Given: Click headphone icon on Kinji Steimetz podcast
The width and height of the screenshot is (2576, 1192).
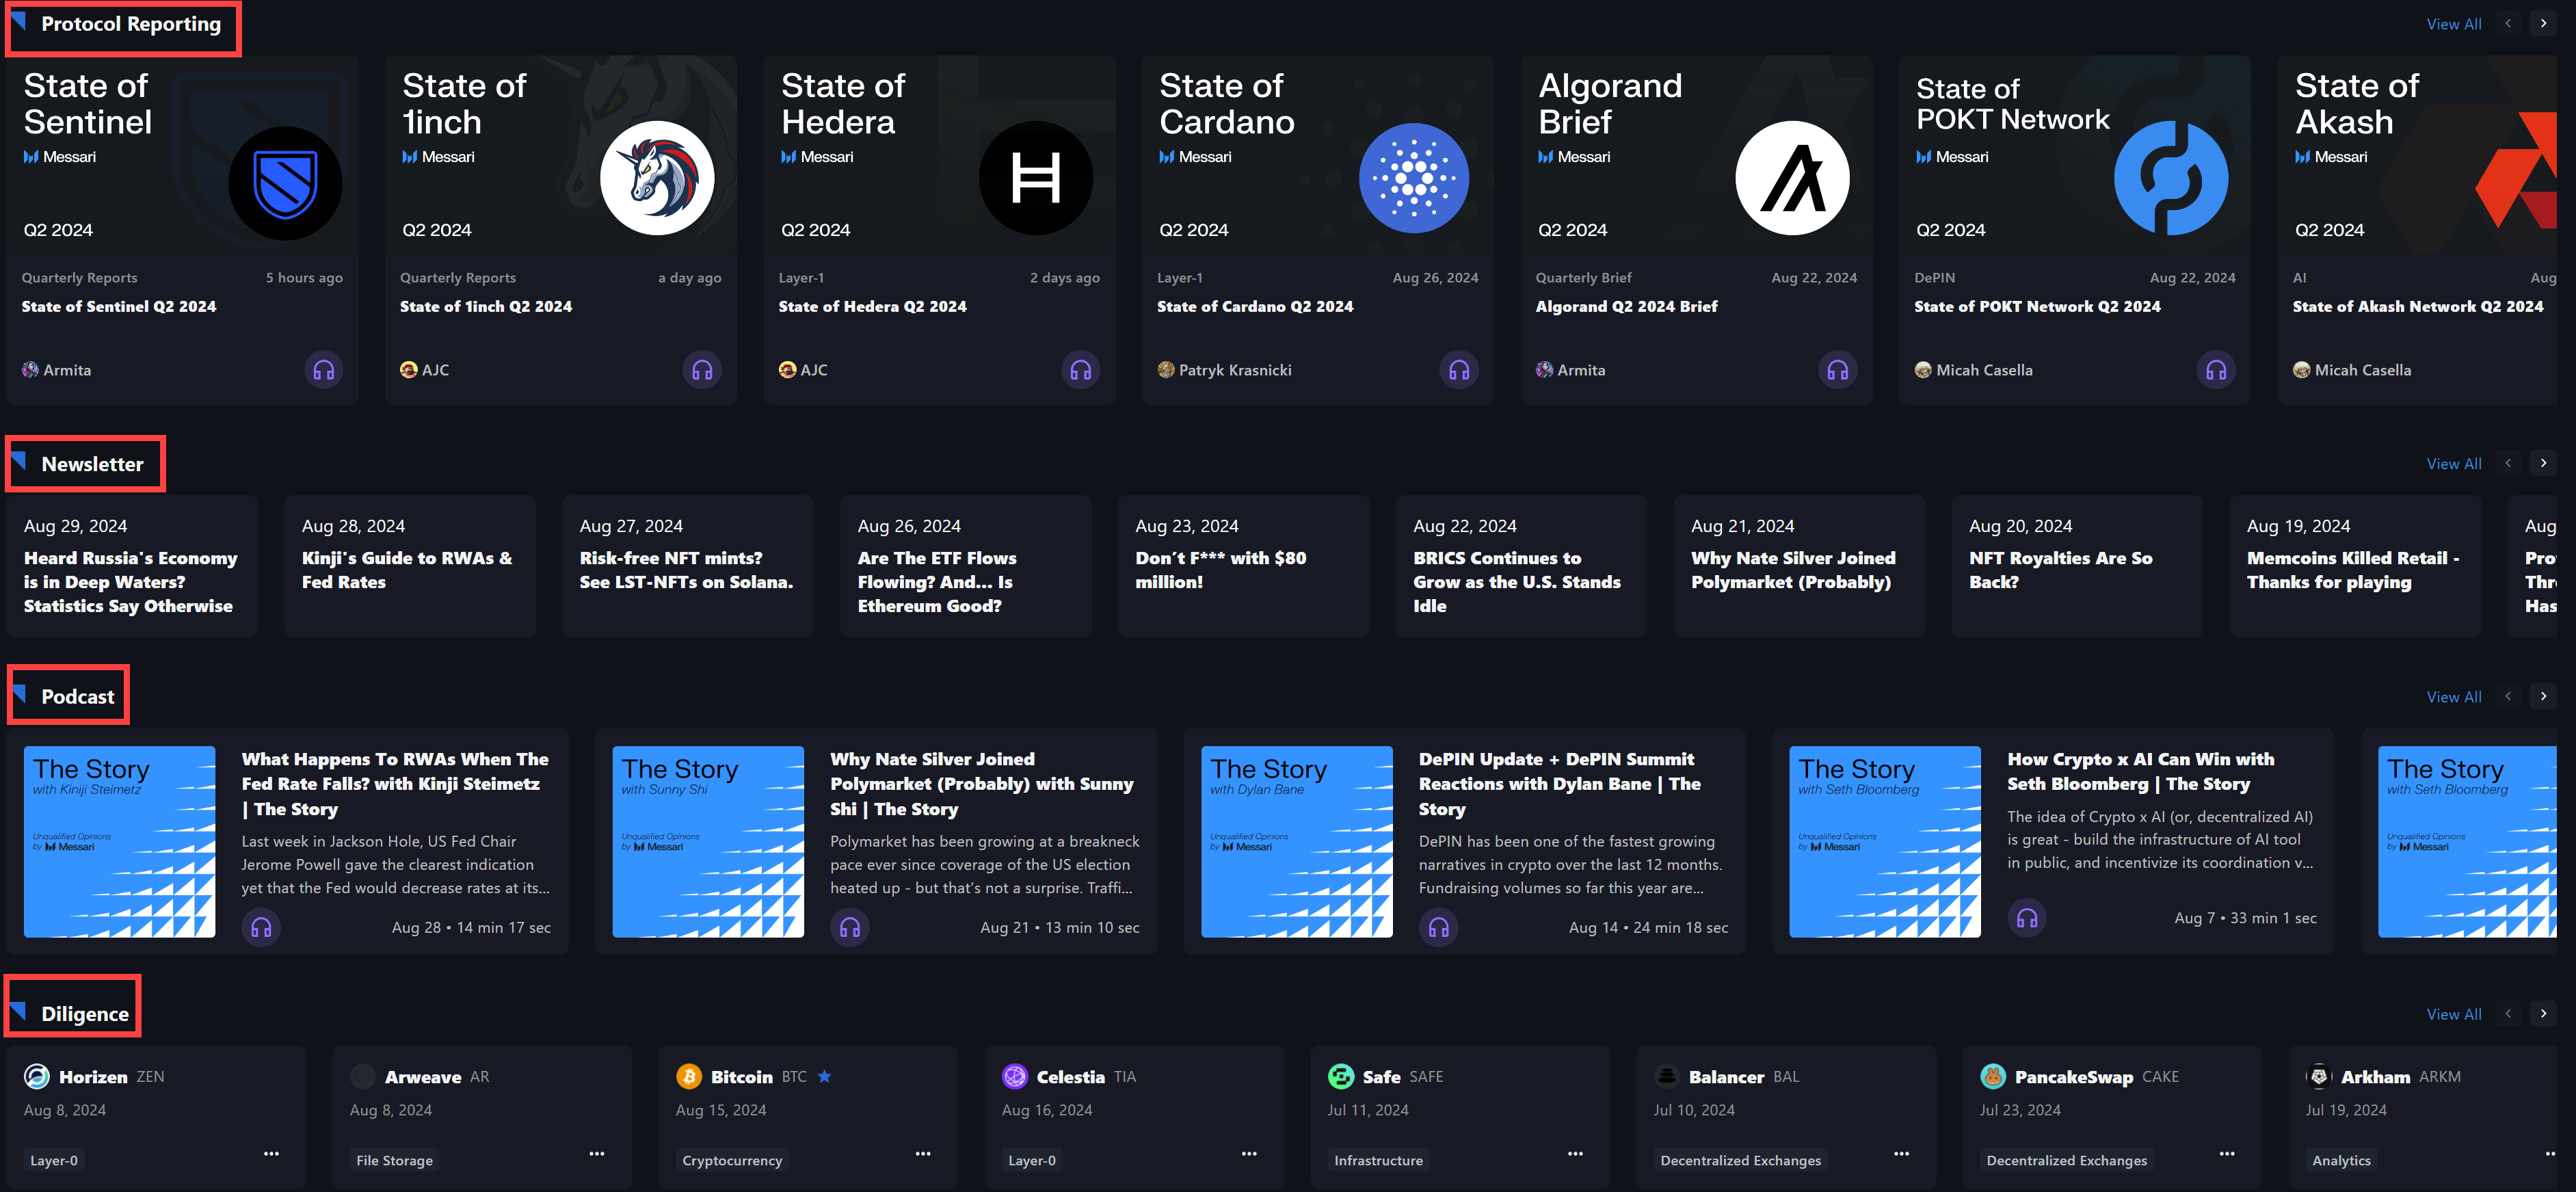Looking at the screenshot, I should pyautogui.click(x=261, y=927).
